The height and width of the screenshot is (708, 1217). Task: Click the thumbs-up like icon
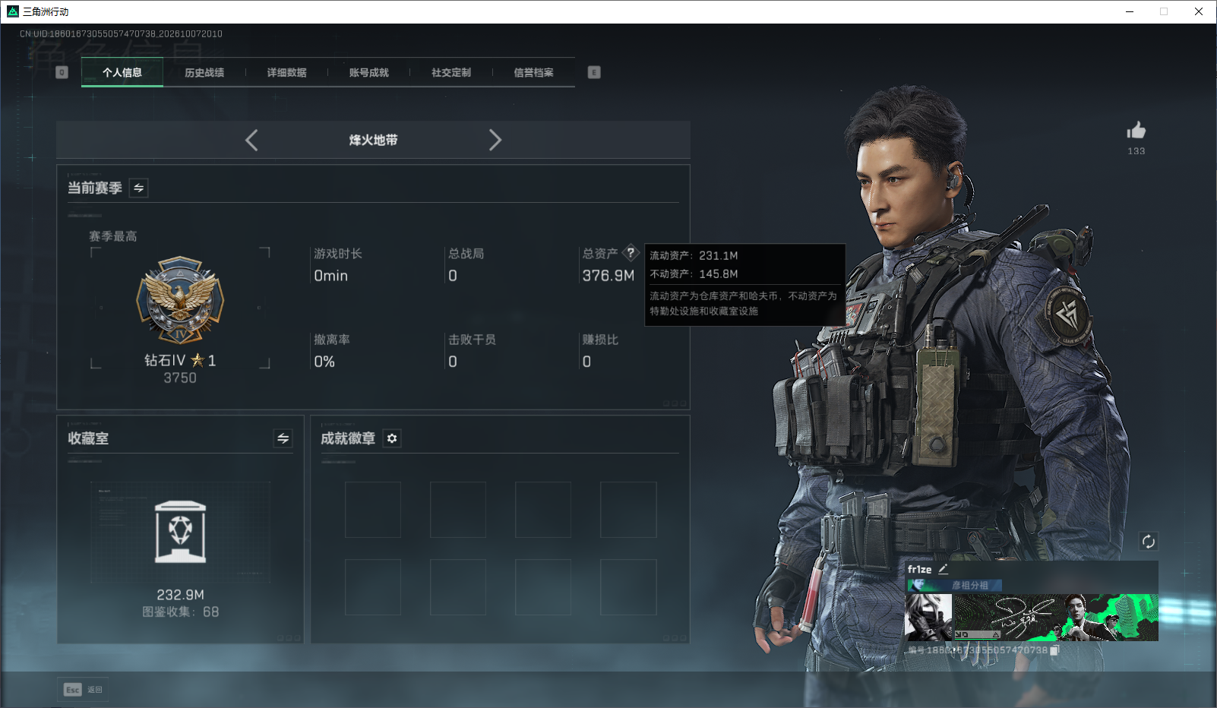click(x=1136, y=131)
